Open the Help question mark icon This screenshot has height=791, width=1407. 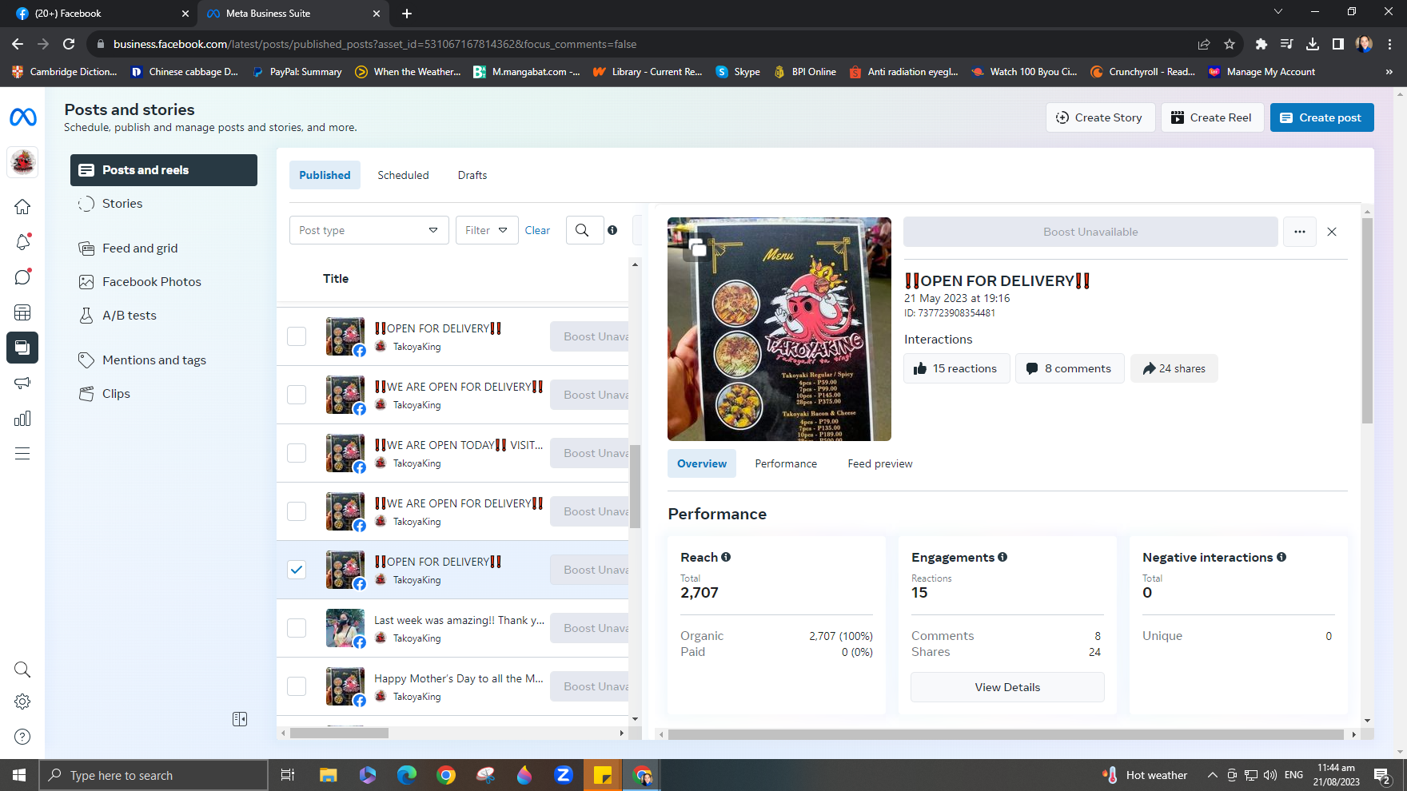point(22,737)
